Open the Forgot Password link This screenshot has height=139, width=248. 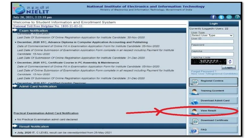point(204,71)
